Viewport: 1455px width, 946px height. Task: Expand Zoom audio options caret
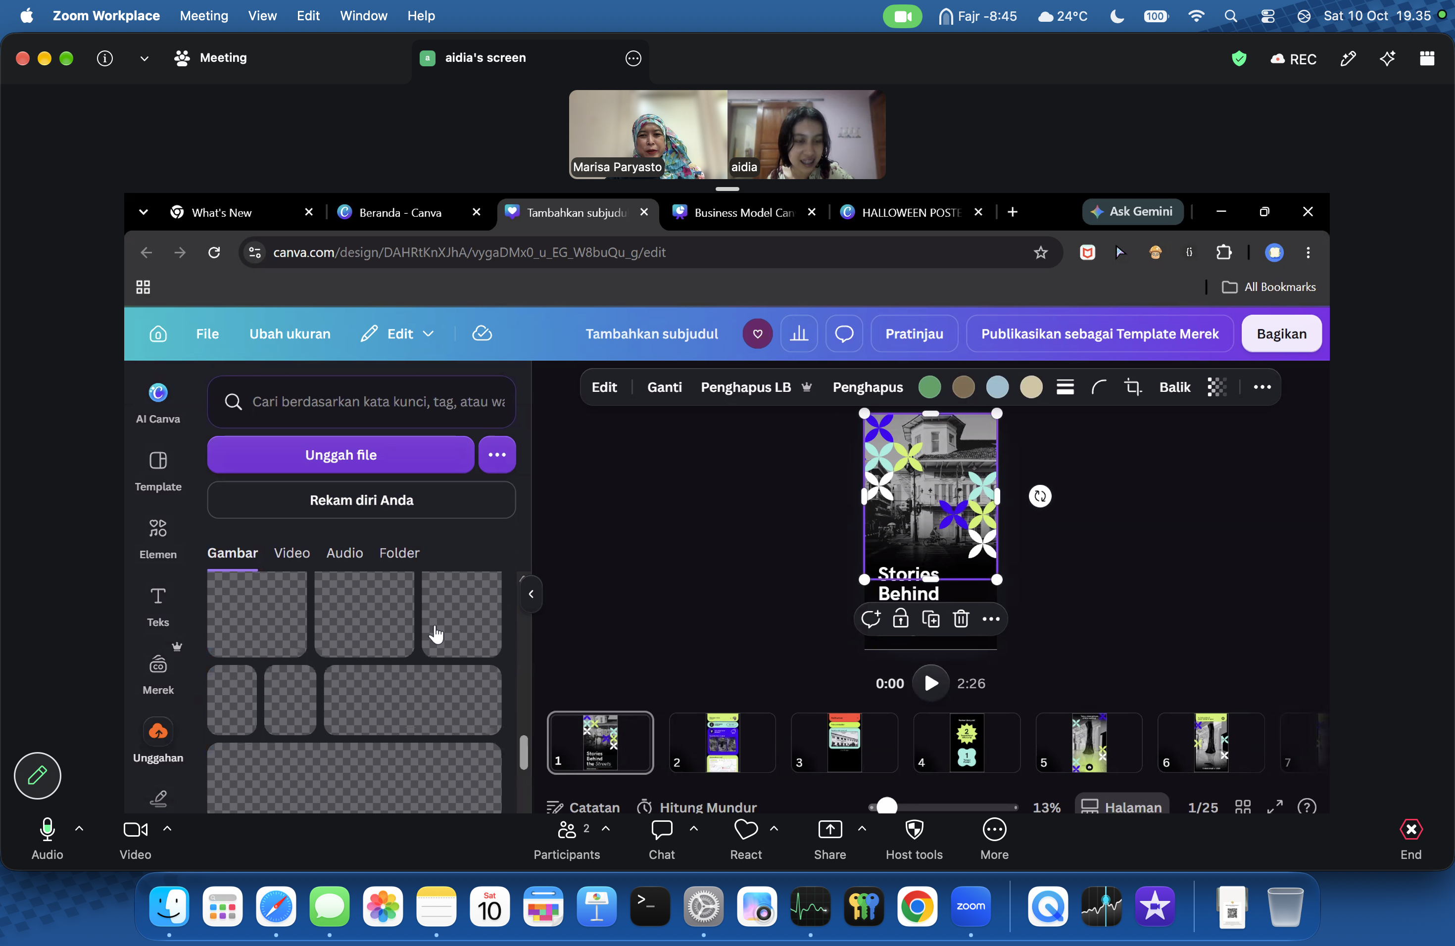[x=79, y=829]
